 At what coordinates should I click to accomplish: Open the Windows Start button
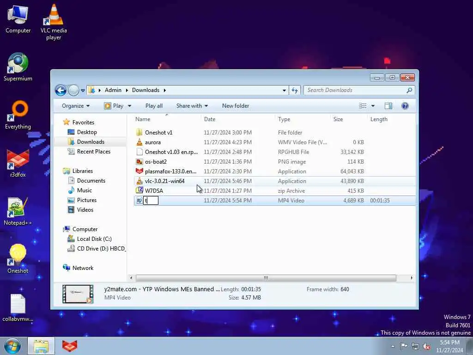pyautogui.click(x=12, y=346)
